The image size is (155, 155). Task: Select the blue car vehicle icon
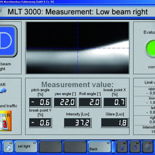pyautogui.click(x=3, y=90)
